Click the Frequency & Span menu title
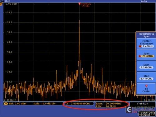Image resolution: width=156 pixels, height=117 pixels. (x=146, y=35)
